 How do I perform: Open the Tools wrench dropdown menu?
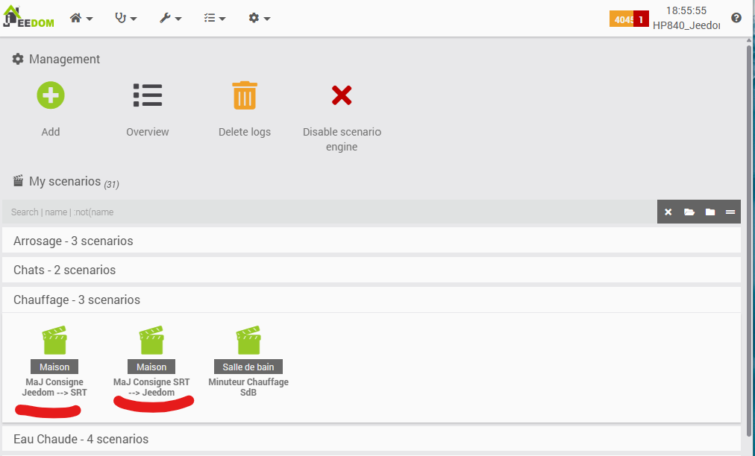point(170,18)
